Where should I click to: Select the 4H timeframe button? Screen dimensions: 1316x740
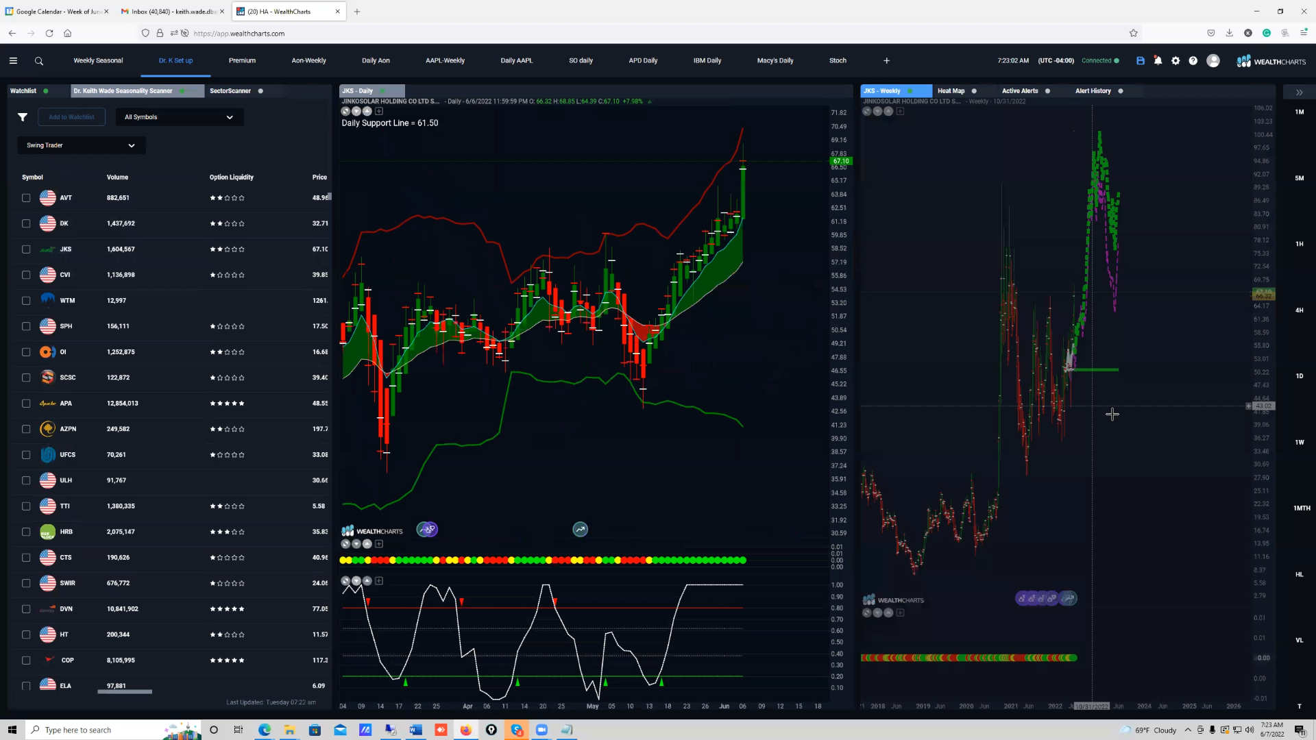[1299, 310]
